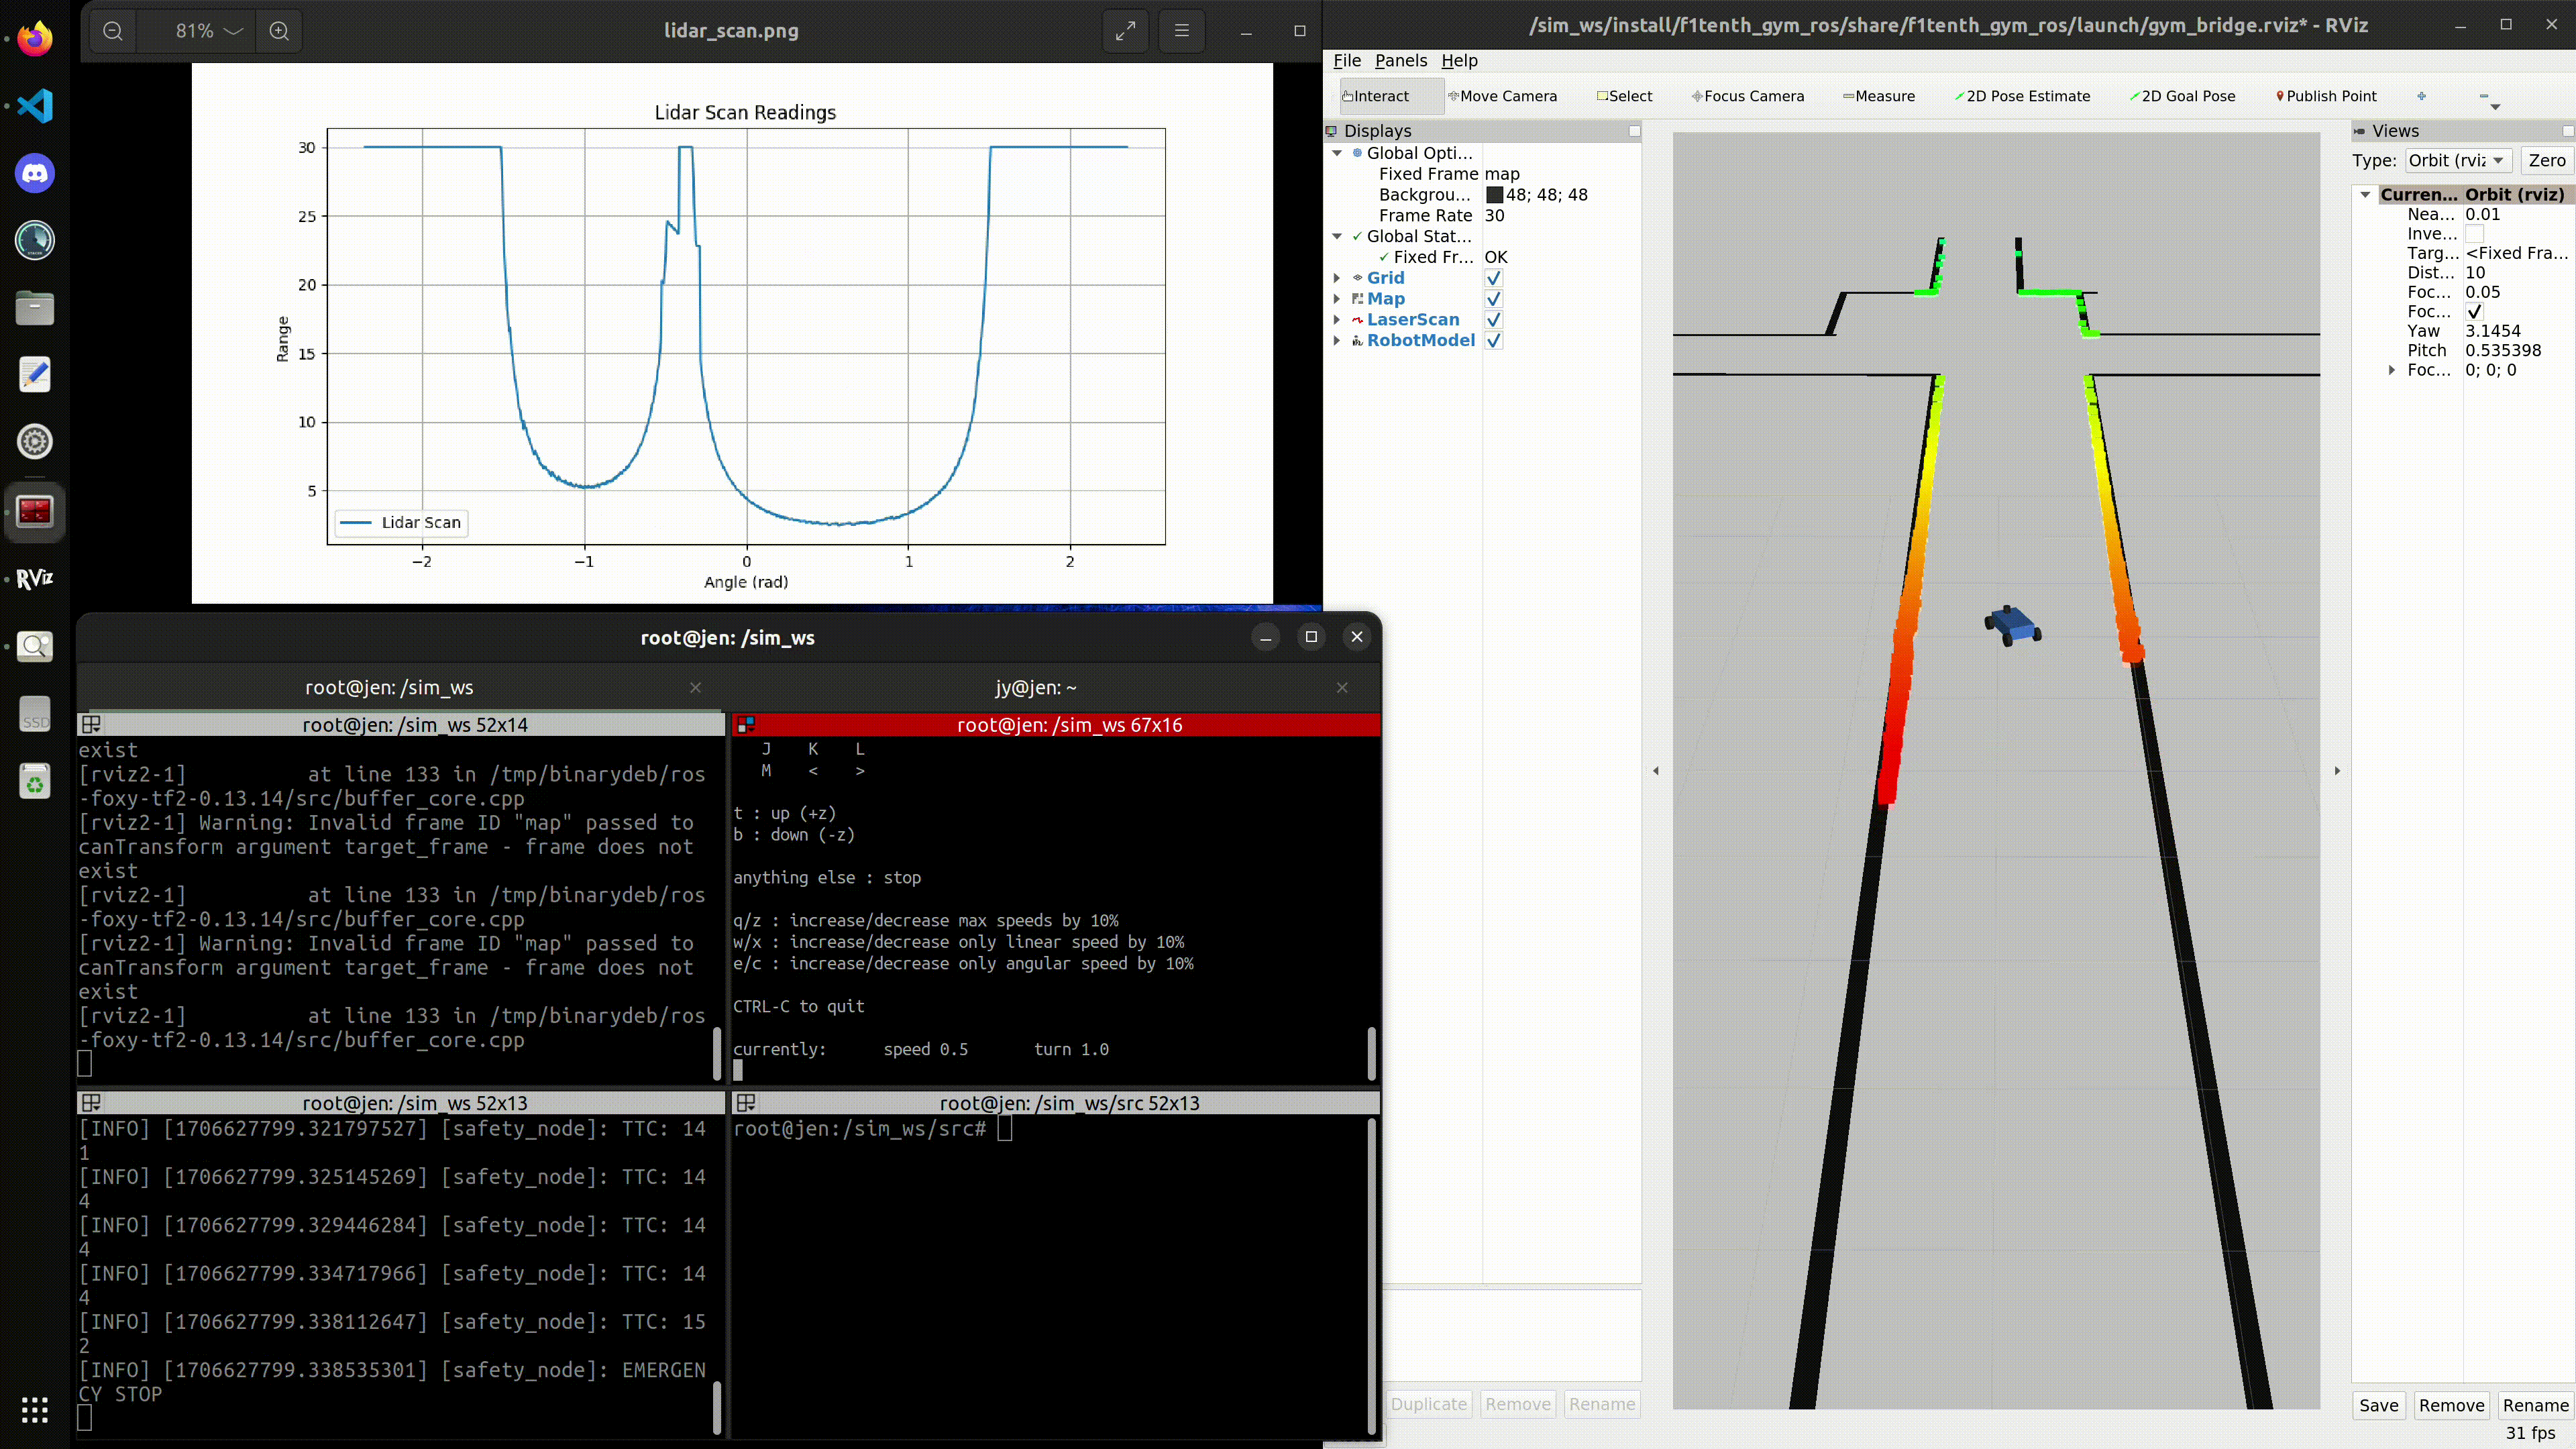
Task: Open system Settings gear in dock
Action: tap(35, 442)
